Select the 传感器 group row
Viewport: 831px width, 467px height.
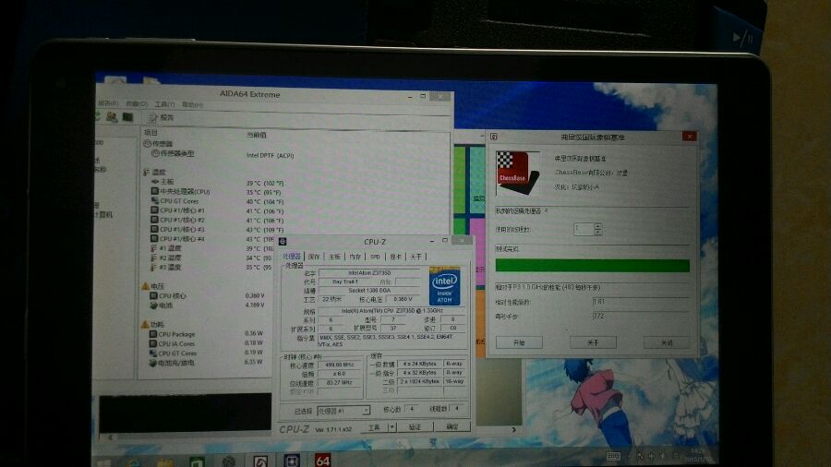[159, 143]
